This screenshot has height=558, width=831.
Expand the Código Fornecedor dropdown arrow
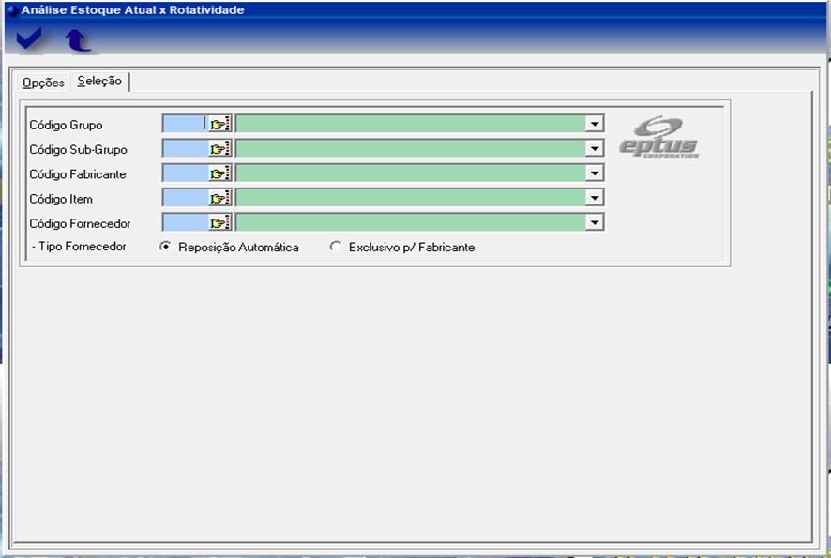[x=594, y=222]
